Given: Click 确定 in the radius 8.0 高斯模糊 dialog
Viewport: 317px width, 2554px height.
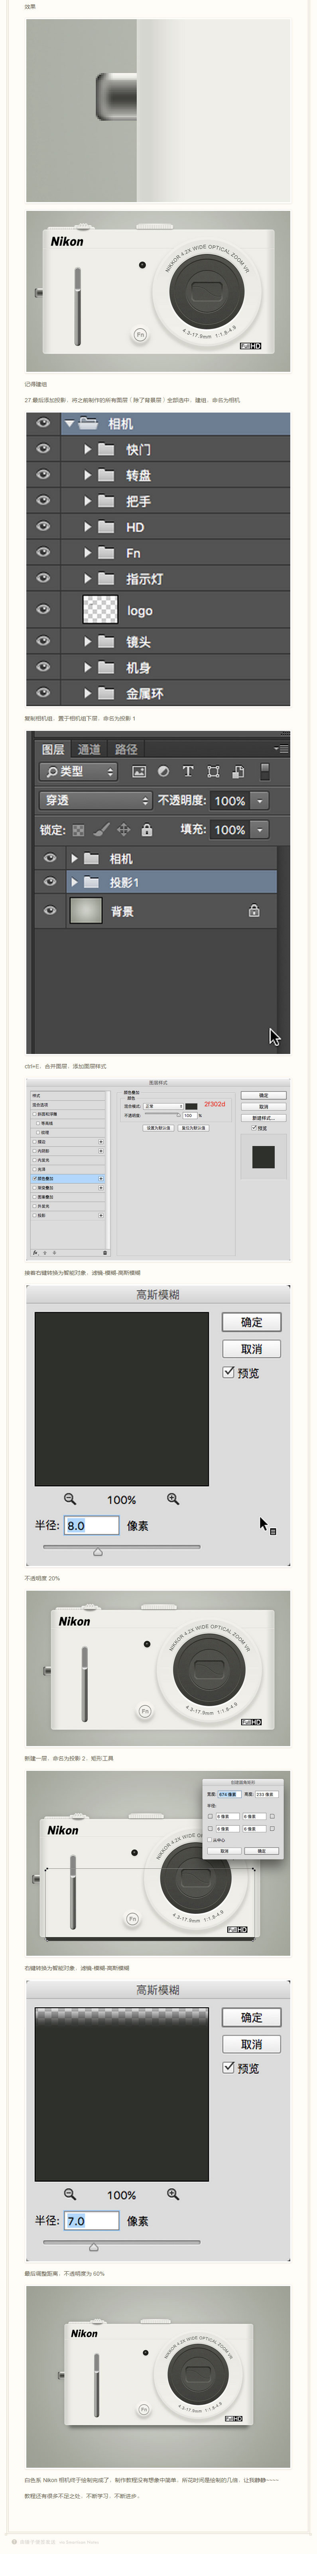Looking at the screenshot, I should click(x=252, y=1322).
